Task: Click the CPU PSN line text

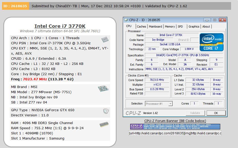Action: pos(51,43)
